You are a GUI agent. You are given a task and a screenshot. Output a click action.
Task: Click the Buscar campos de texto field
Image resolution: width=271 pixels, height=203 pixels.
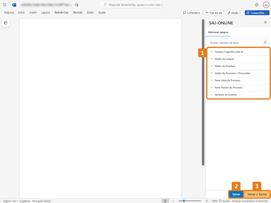[x=235, y=43]
